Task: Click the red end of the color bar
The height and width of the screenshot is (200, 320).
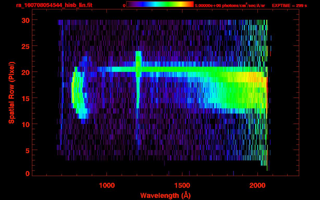Action: [x=191, y=4]
